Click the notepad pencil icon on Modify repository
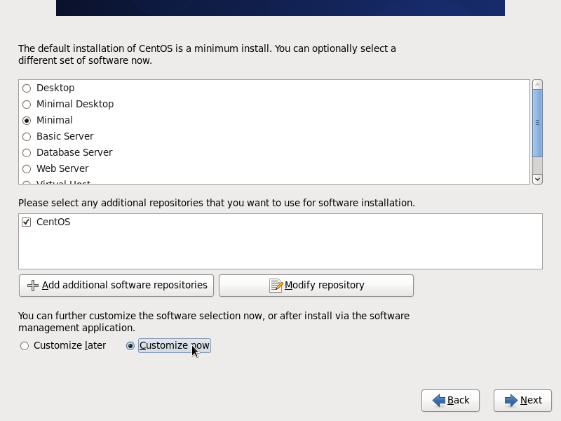The image size is (561, 421). pos(276,286)
